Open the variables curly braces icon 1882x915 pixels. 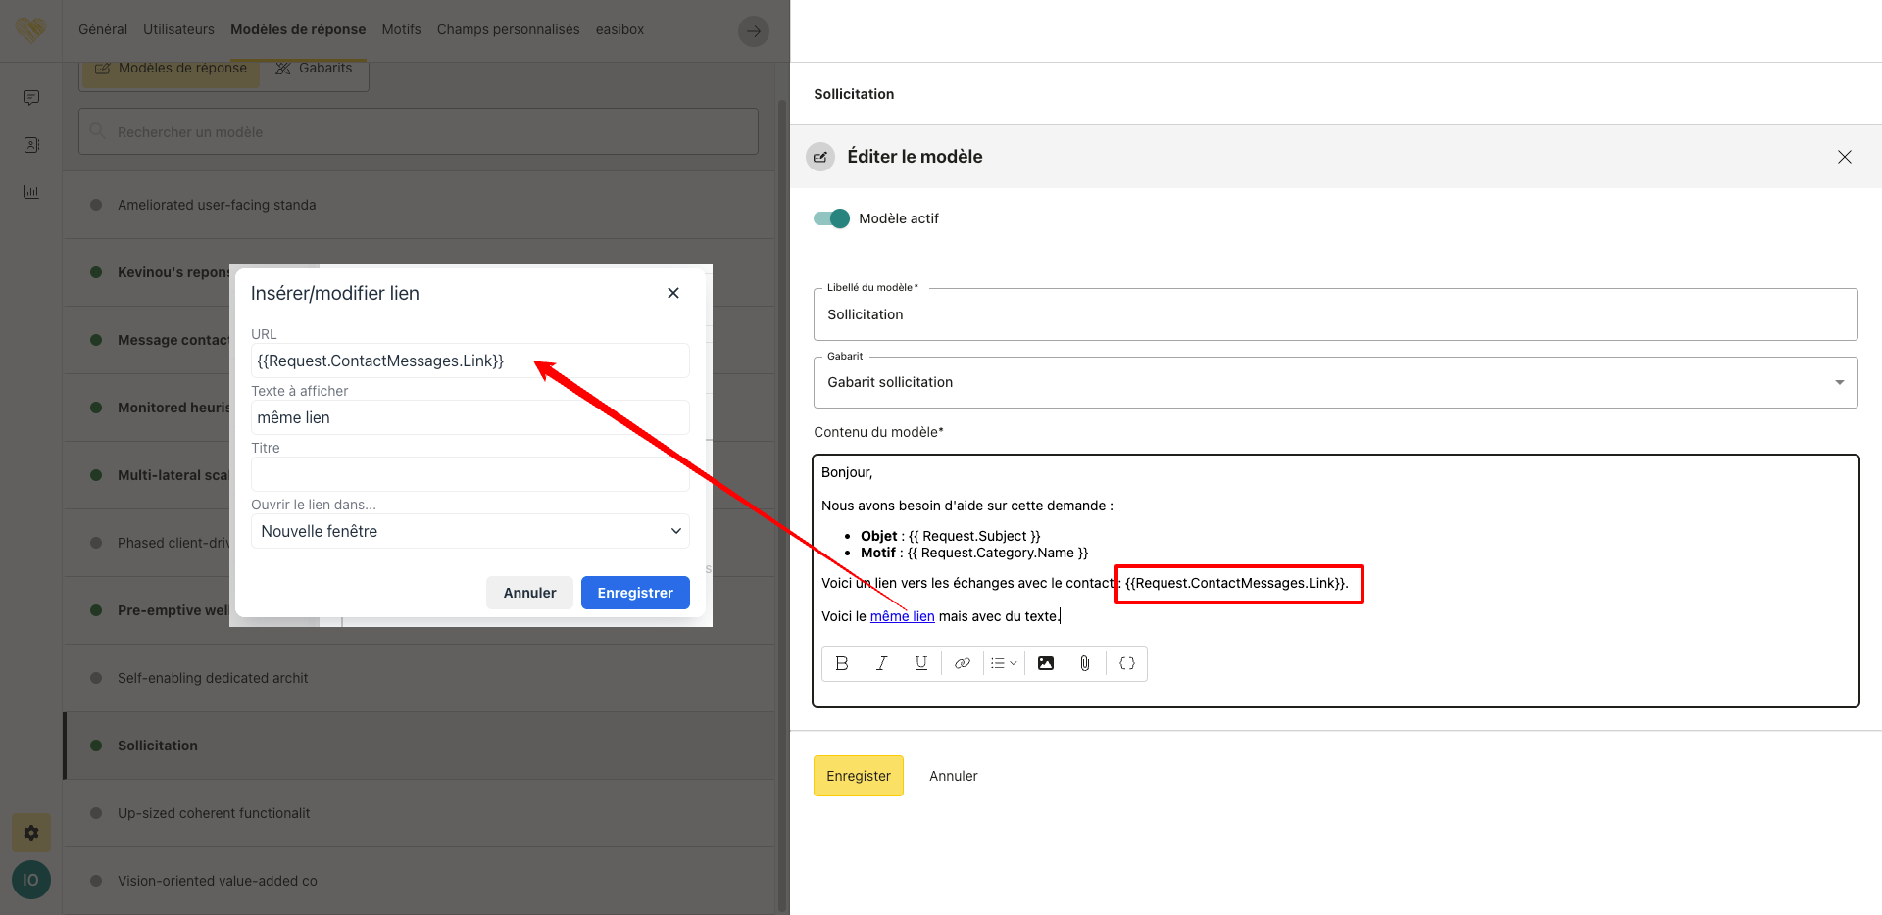point(1127,663)
